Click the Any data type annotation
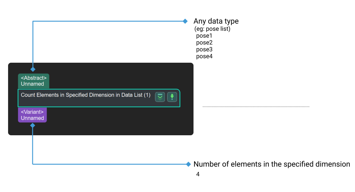Screen dimensions: 355x192 216,21
